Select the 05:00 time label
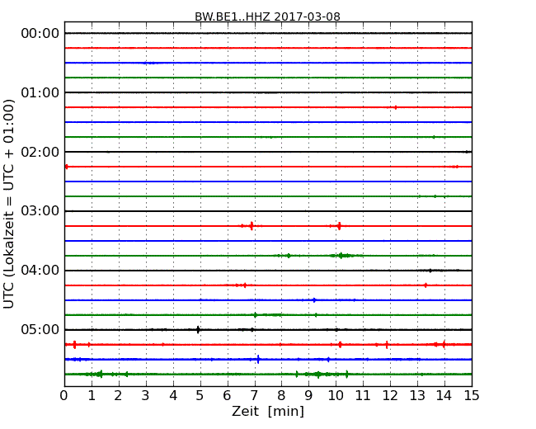This screenshot has width=536, height=429. (x=40, y=329)
